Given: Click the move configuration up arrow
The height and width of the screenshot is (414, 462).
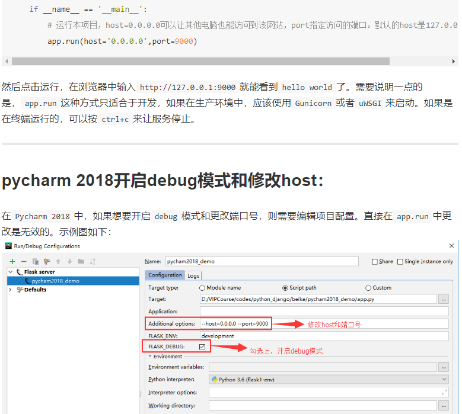Looking at the screenshot, I should point(58,261).
